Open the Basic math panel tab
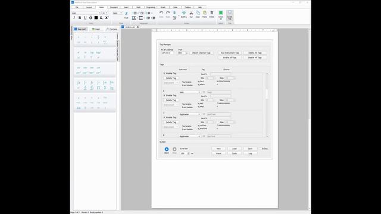Image resolution: width=381 pixels, height=214 pixels. (x=80, y=29)
